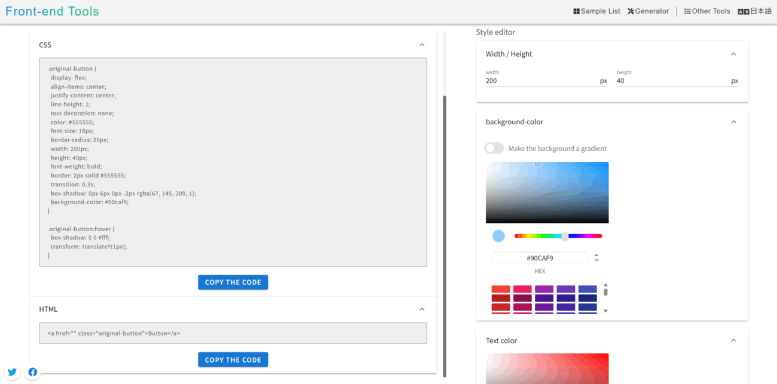Viewport: 777px width, 384px height.
Task: Collapse the Width / Height panel
Action: click(x=733, y=54)
